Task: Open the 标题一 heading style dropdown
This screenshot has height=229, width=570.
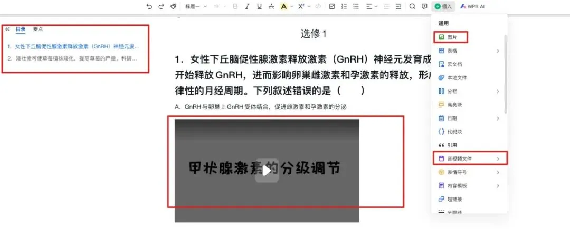Action: pos(196,6)
